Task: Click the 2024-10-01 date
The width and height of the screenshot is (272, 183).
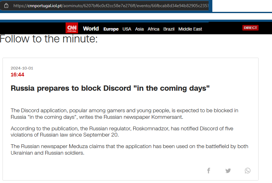Action: tap(22, 68)
